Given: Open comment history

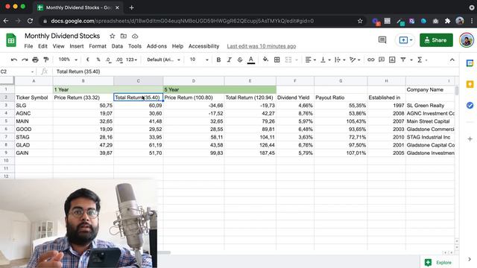Looking at the screenshot, I should (x=382, y=40).
